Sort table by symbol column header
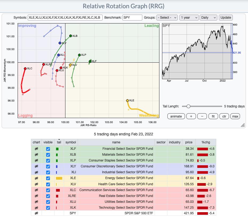 coord(71,142)
